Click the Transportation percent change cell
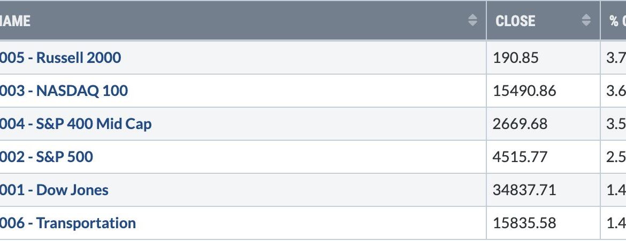 [x=614, y=223]
